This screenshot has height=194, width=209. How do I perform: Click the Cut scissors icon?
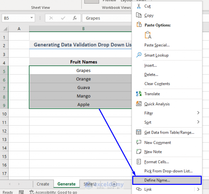click(x=139, y=6)
